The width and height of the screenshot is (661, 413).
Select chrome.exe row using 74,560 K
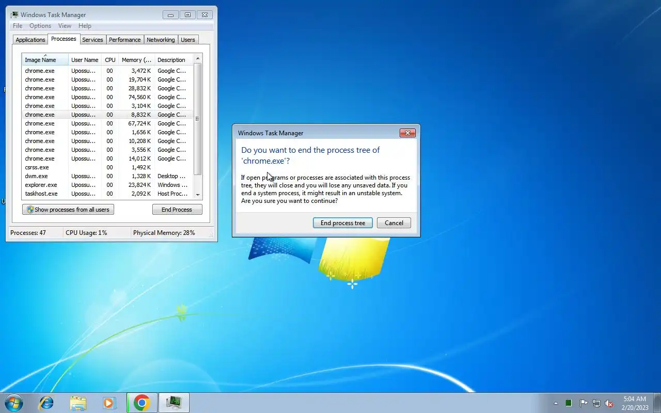107,97
